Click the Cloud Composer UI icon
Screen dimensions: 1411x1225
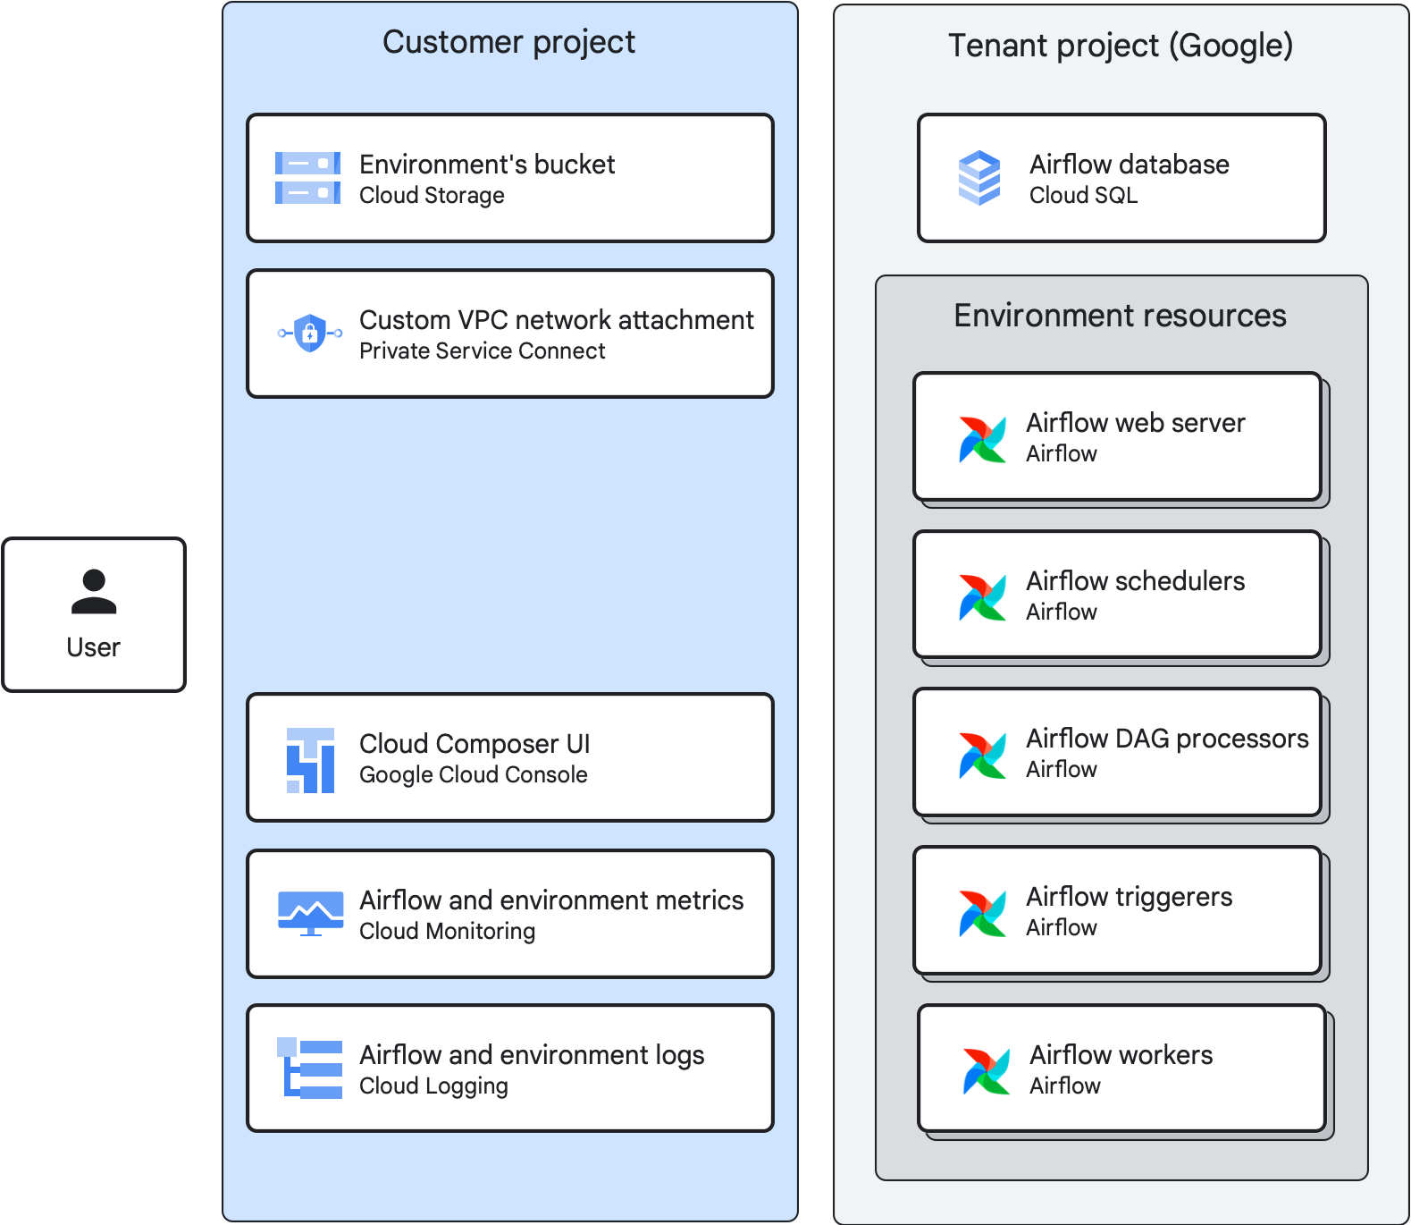[x=310, y=760]
